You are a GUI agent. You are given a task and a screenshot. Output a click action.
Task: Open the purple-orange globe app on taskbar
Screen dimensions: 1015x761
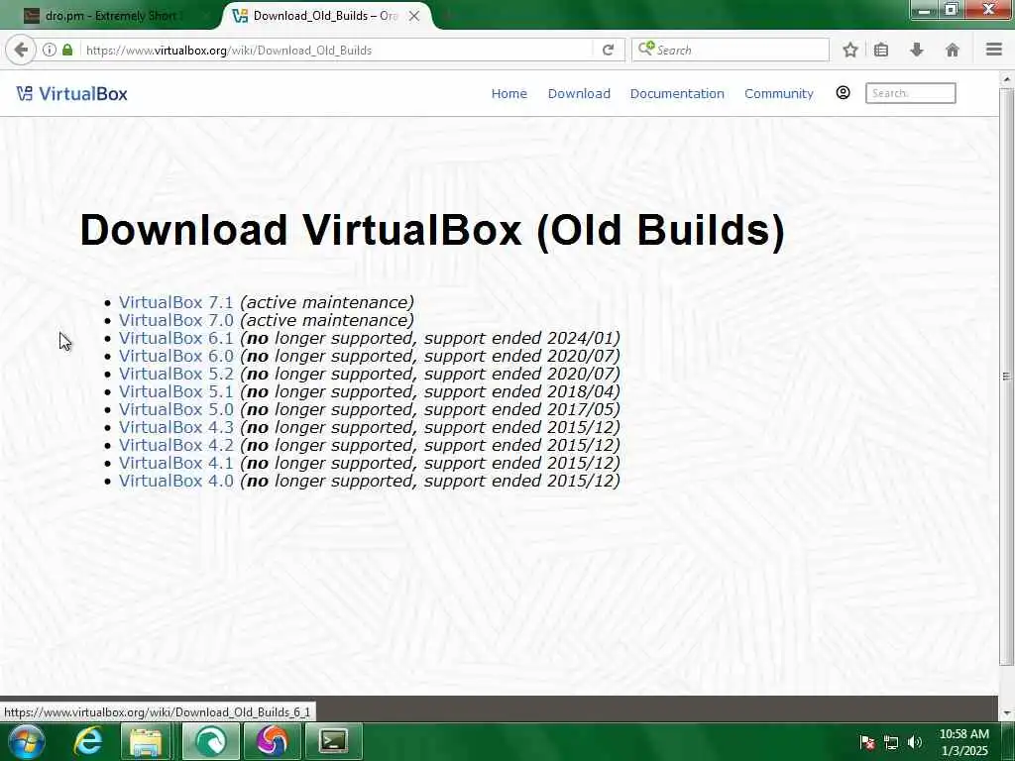coord(272,741)
